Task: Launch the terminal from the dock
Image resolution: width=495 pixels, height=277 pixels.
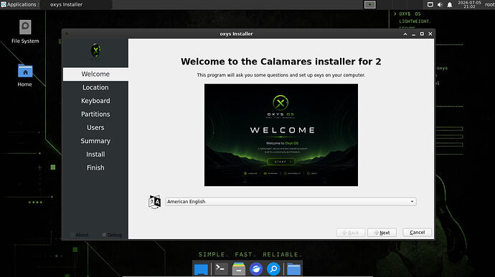Action: point(220,269)
